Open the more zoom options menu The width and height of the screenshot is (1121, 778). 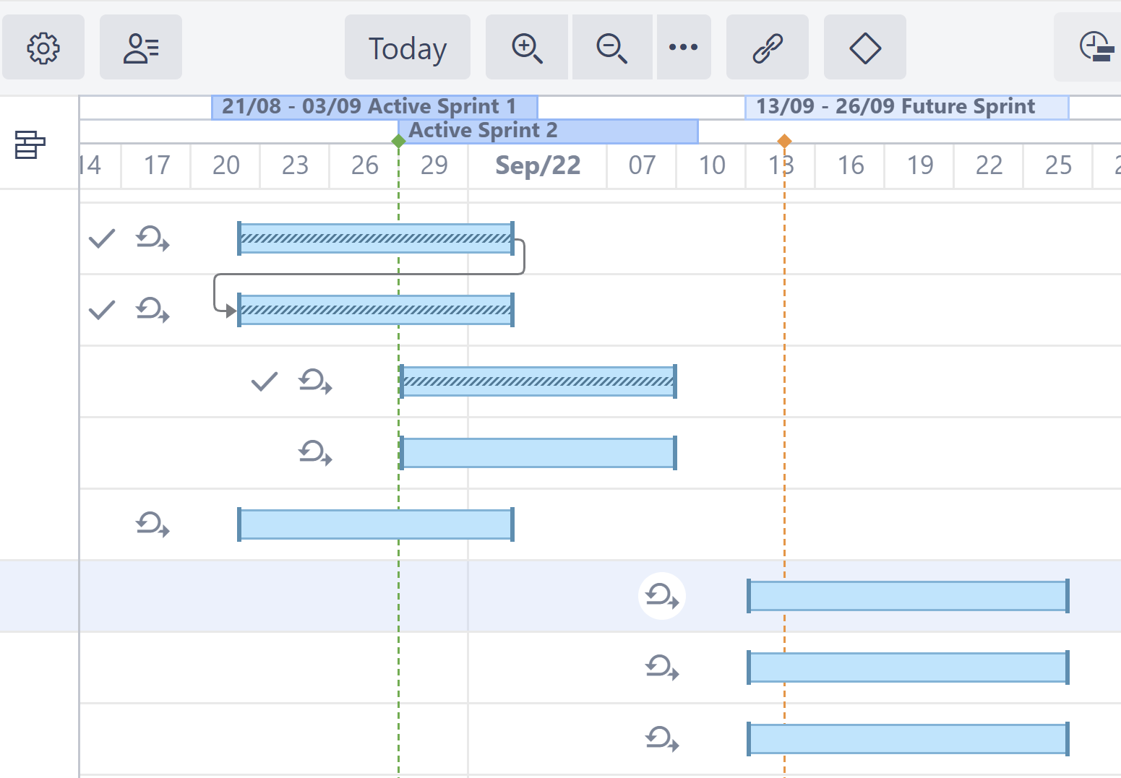(683, 48)
